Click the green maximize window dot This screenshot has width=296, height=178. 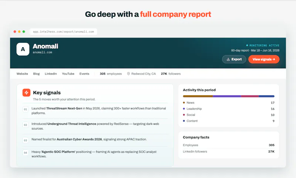click(24, 32)
